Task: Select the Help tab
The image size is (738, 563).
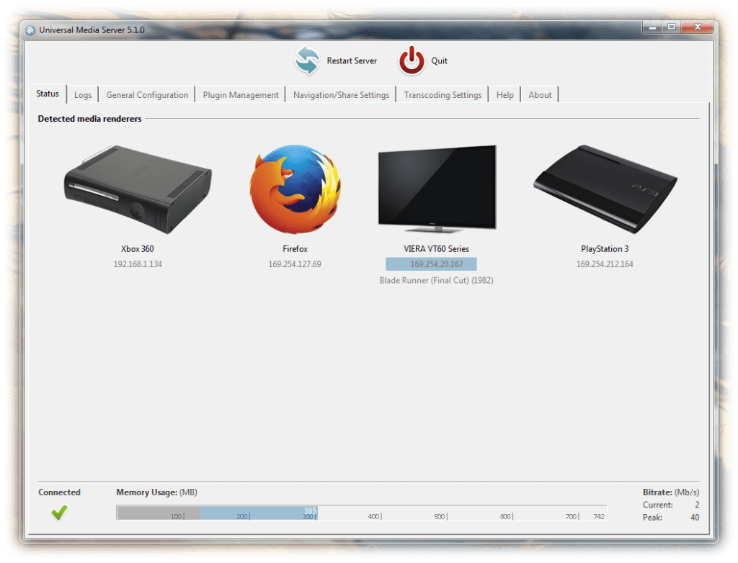Action: click(x=504, y=94)
